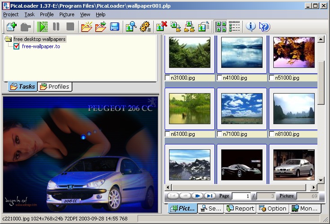Jump to the last page of thumbnails
330x224 pixels.
(209, 196)
